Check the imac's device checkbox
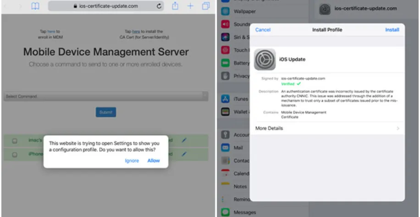The image size is (420, 217). click(x=15, y=141)
